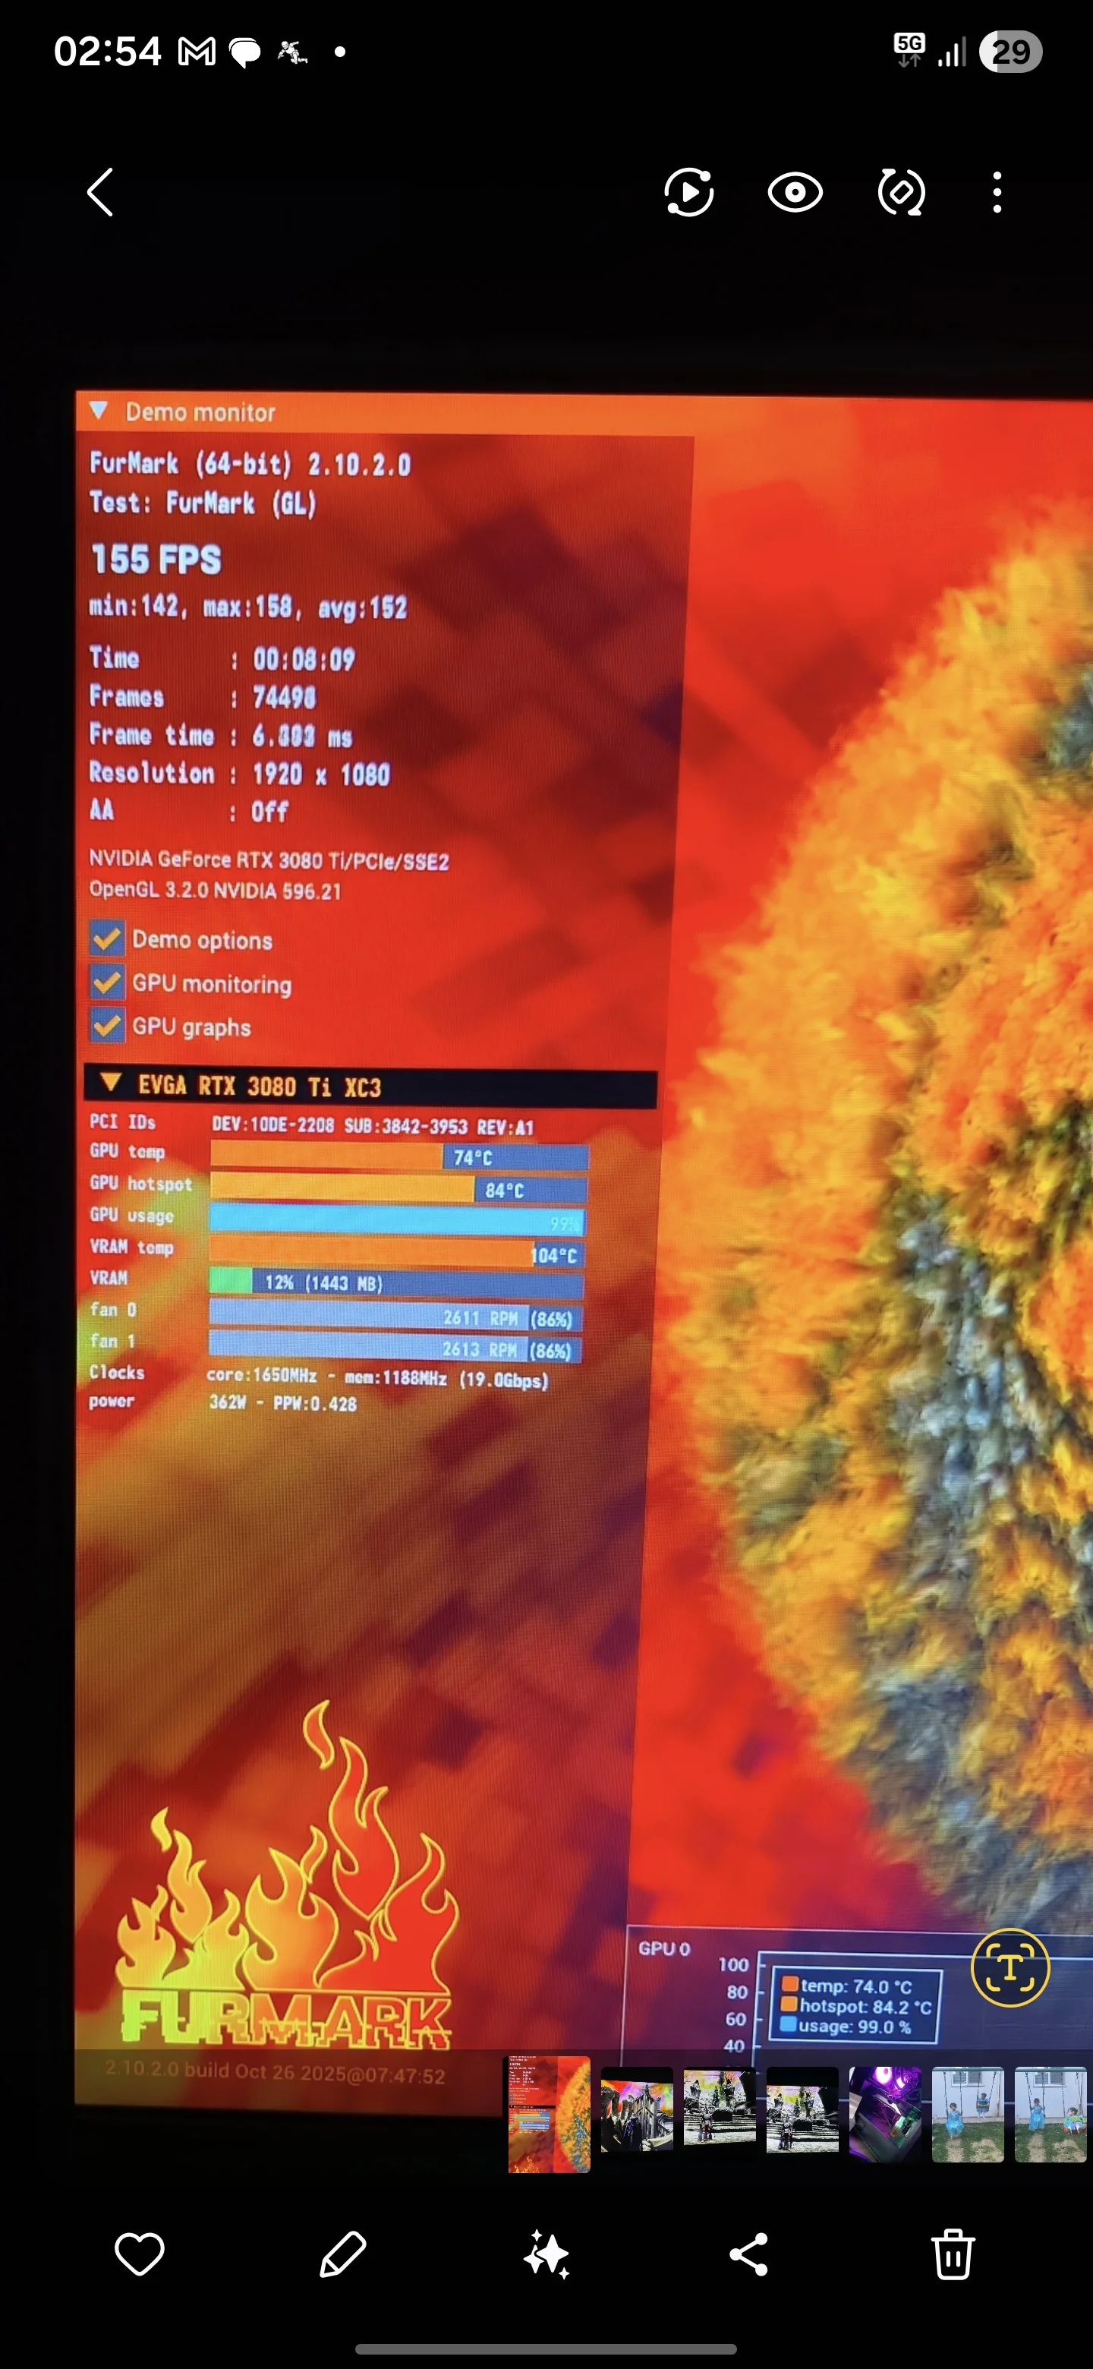
Task: Tap the 'GPU 0' graph label
Action: point(665,1948)
